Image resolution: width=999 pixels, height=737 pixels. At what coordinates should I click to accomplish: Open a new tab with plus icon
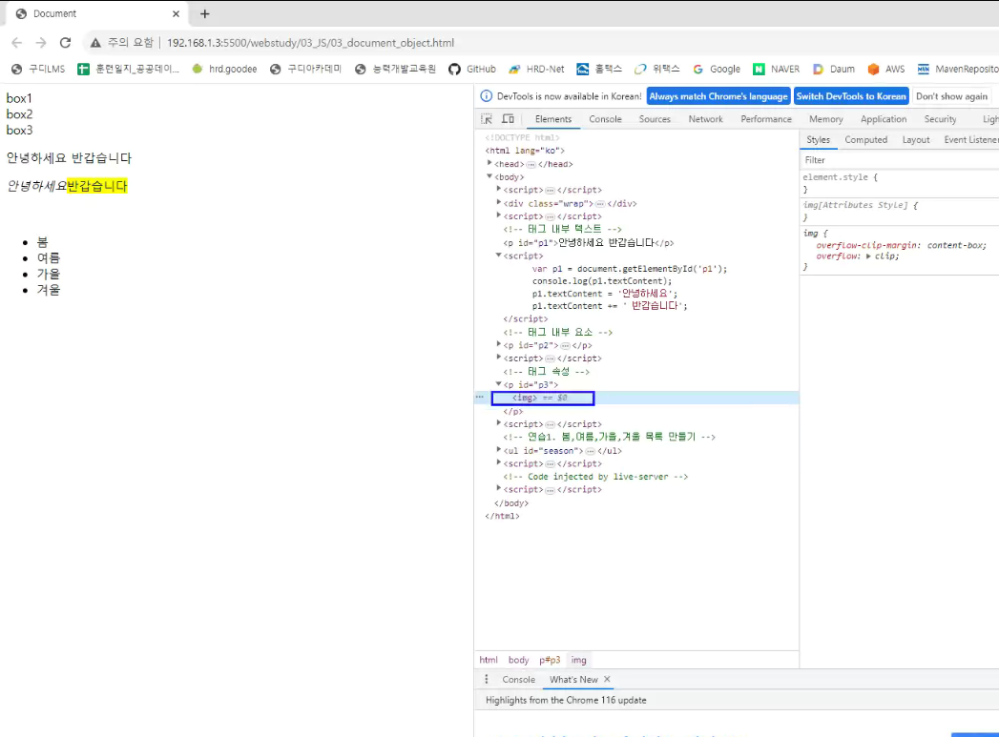pos(204,13)
